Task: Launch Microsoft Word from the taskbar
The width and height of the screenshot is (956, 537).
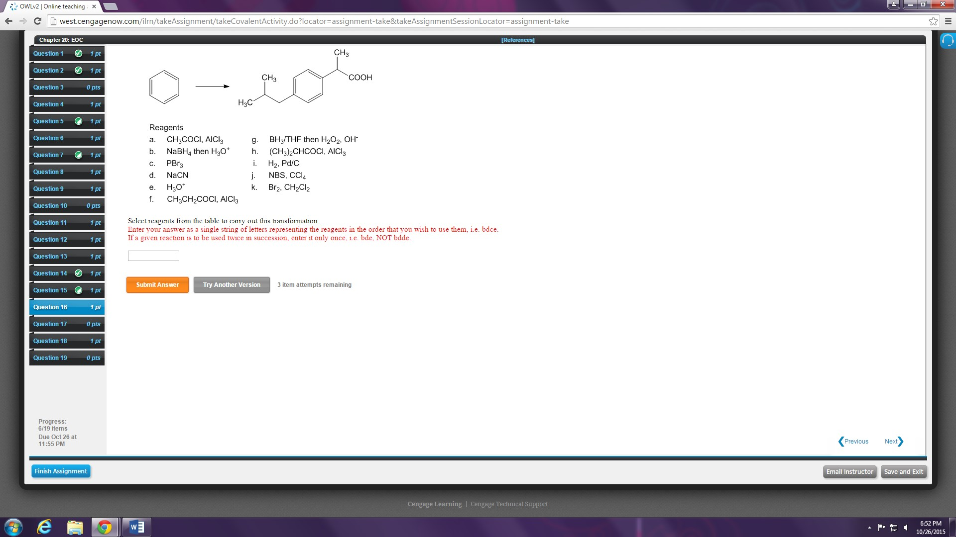Action: 136,527
